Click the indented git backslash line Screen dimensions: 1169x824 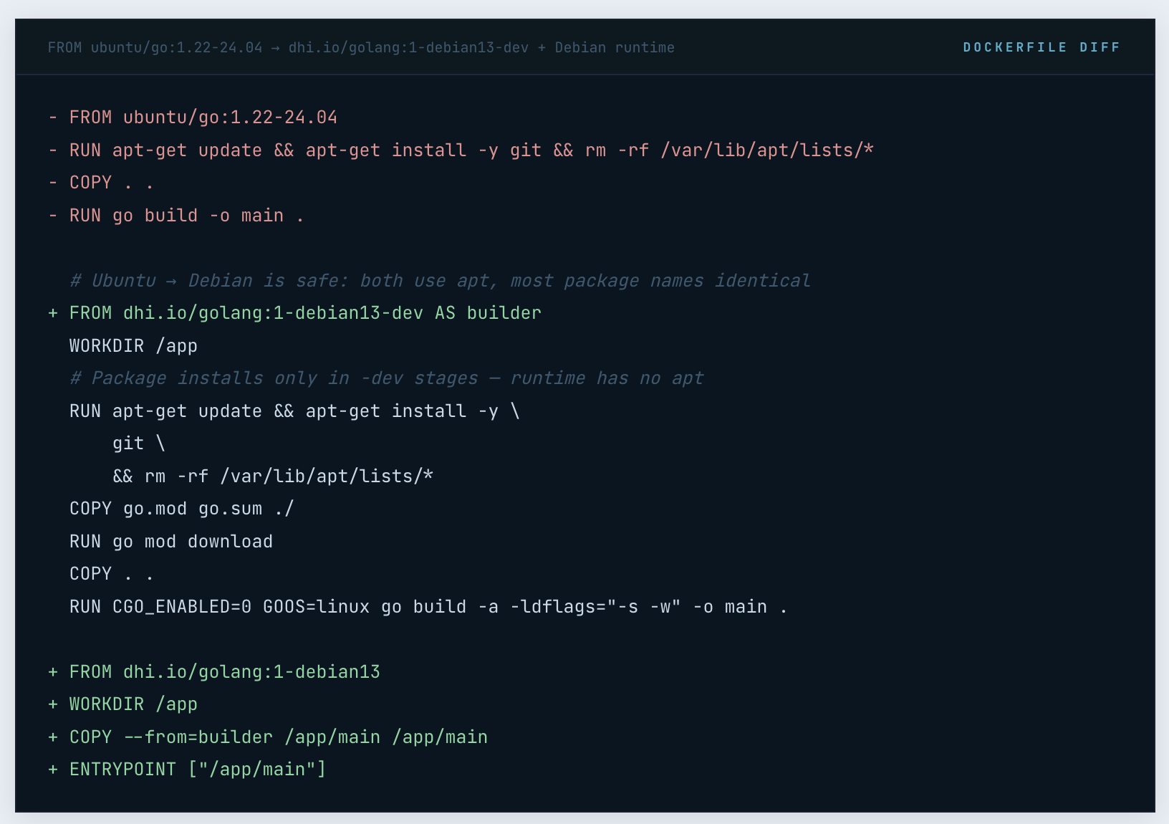(138, 444)
